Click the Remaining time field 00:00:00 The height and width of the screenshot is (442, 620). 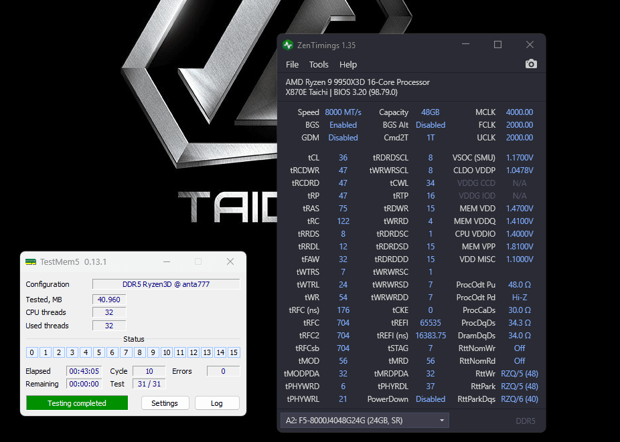pos(84,384)
